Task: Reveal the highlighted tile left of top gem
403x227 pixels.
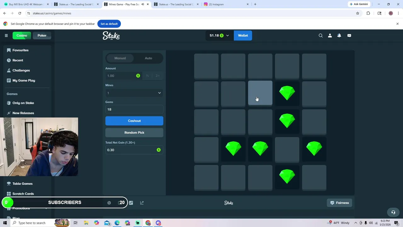Action: [x=260, y=93]
